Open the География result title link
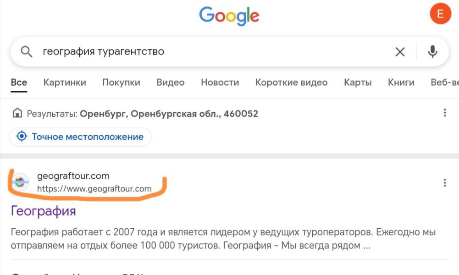 (43, 211)
